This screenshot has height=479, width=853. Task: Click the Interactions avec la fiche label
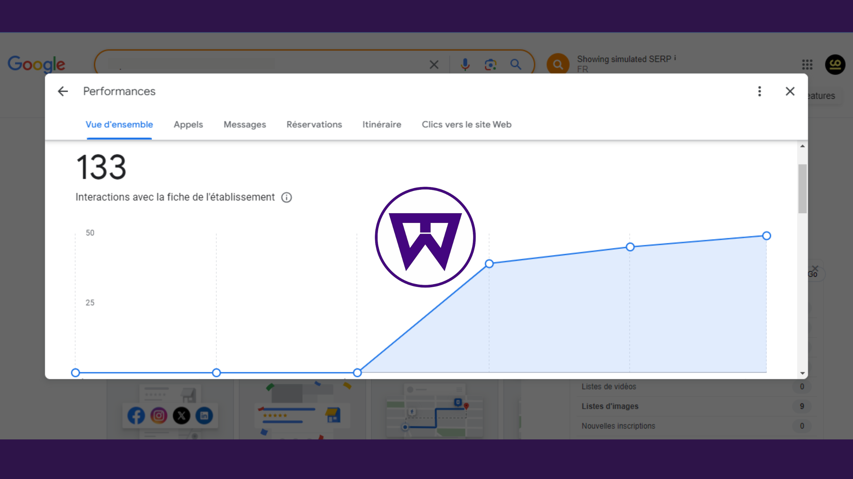click(x=175, y=197)
